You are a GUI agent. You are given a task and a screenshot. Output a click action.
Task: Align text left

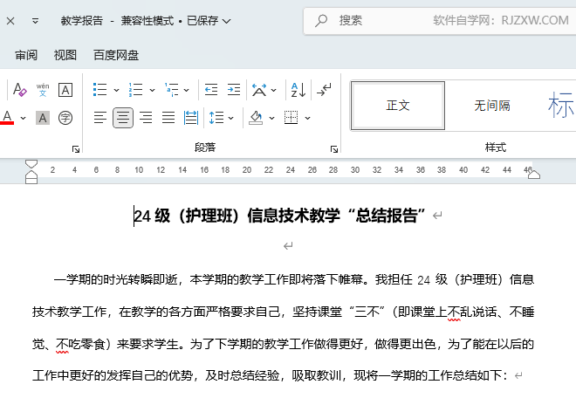pos(99,118)
